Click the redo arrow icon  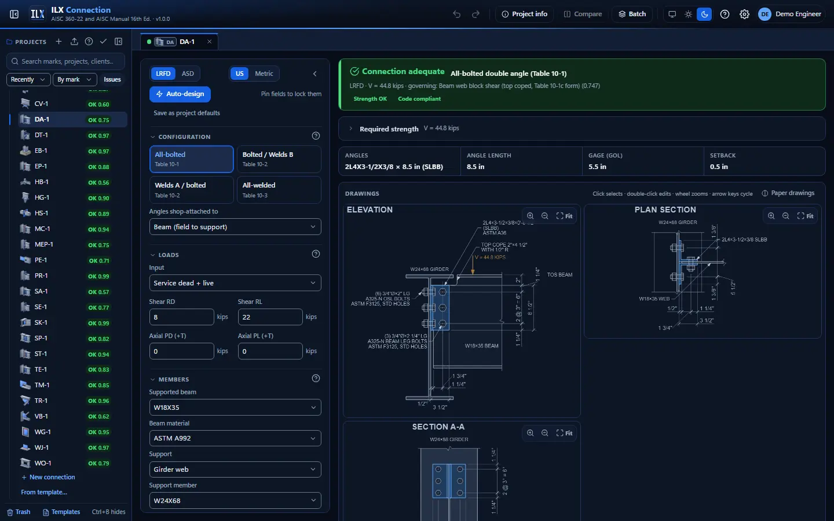pos(475,14)
